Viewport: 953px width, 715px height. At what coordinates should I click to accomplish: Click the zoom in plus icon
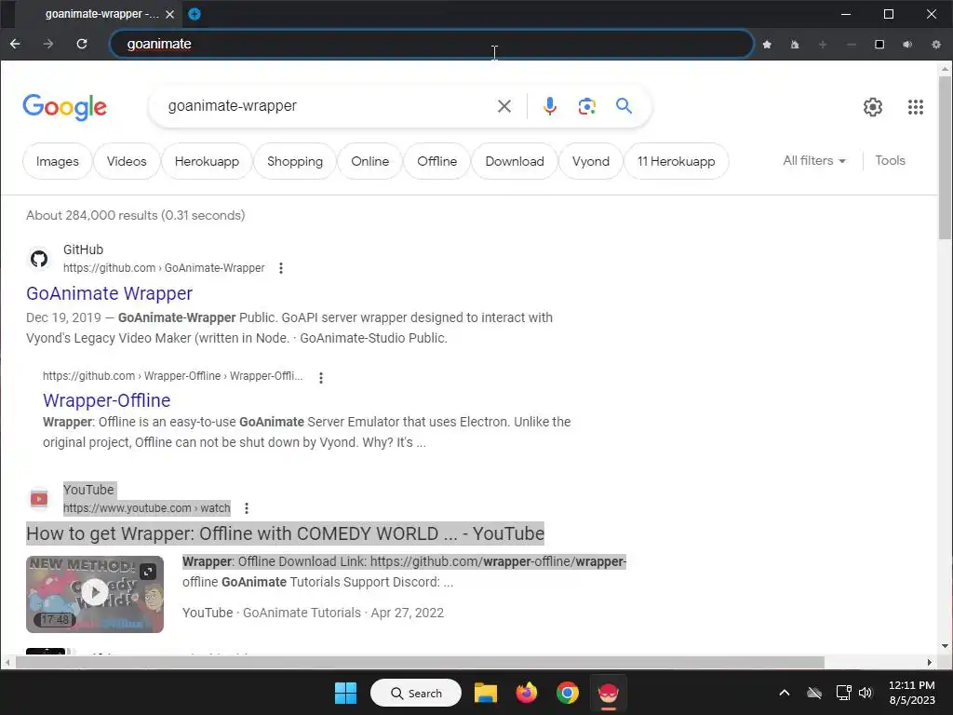(823, 45)
